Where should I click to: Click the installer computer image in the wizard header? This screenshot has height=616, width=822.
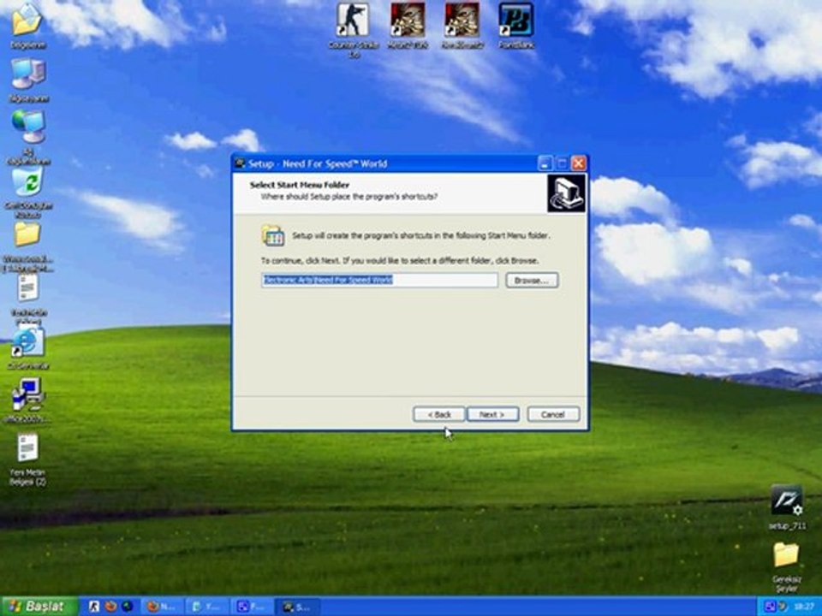point(566,193)
